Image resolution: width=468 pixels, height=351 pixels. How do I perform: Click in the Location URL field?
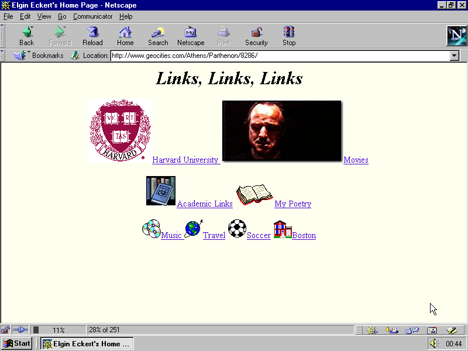tap(280, 56)
